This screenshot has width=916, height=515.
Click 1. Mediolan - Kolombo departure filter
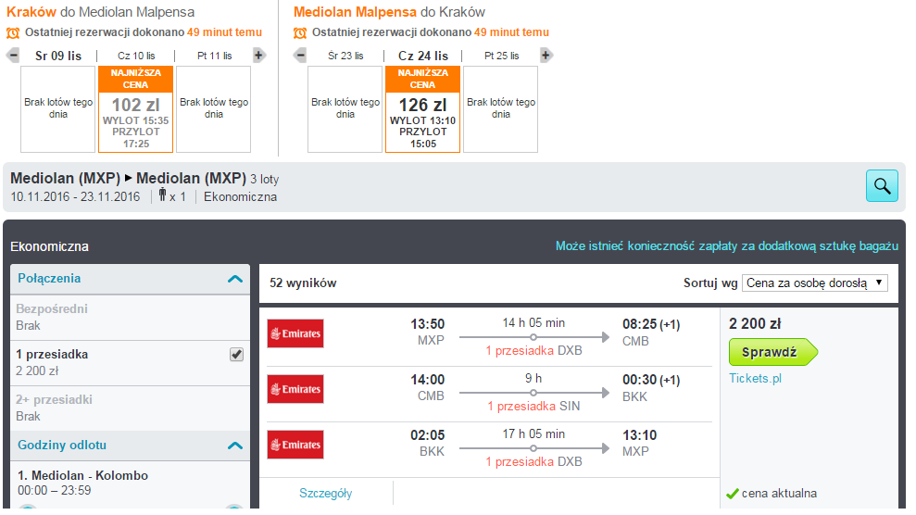click(x=82, y=475)
